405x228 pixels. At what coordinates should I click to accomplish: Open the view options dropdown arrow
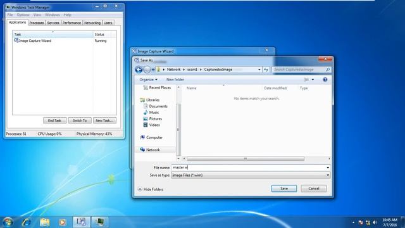(313, 80)
